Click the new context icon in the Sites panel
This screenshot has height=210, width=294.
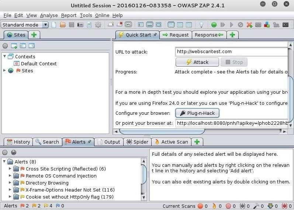14,46
